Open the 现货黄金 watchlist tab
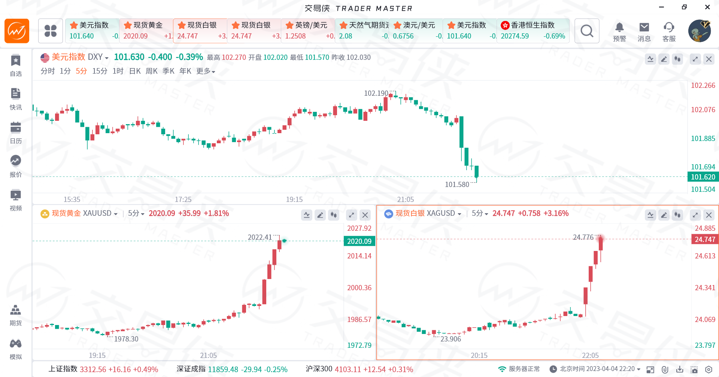 pos(146,31)
